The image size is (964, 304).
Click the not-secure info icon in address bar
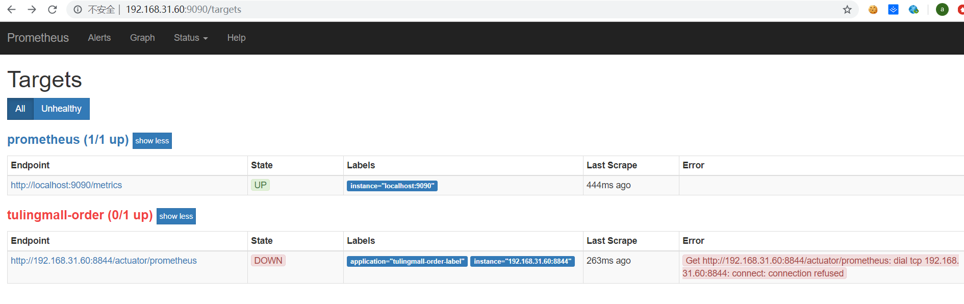pyautogui.click(x=78, y=9)
